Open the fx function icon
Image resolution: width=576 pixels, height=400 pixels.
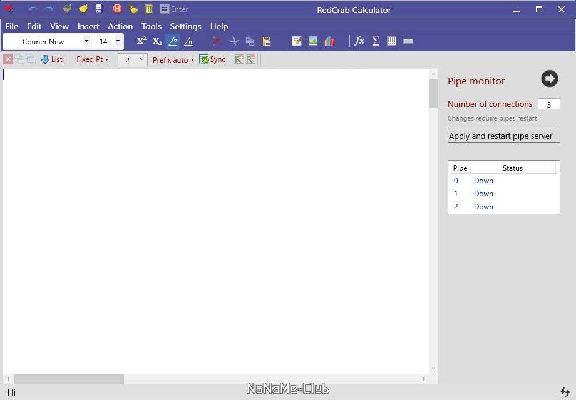click(x=359, y=41)
